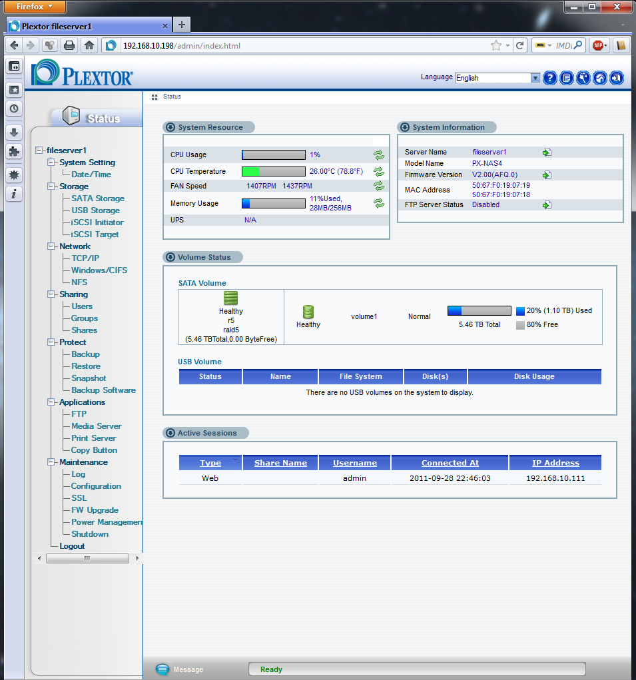Click the Message speech bubble icon
The width and height of the screenshot is (636, 680).
162,669
